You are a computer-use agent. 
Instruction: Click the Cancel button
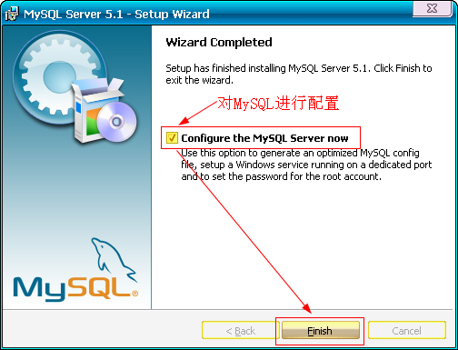[407, 330]
